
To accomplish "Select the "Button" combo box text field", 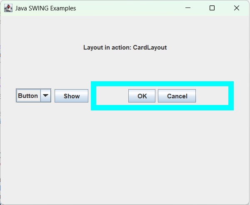I will (28, 95).
